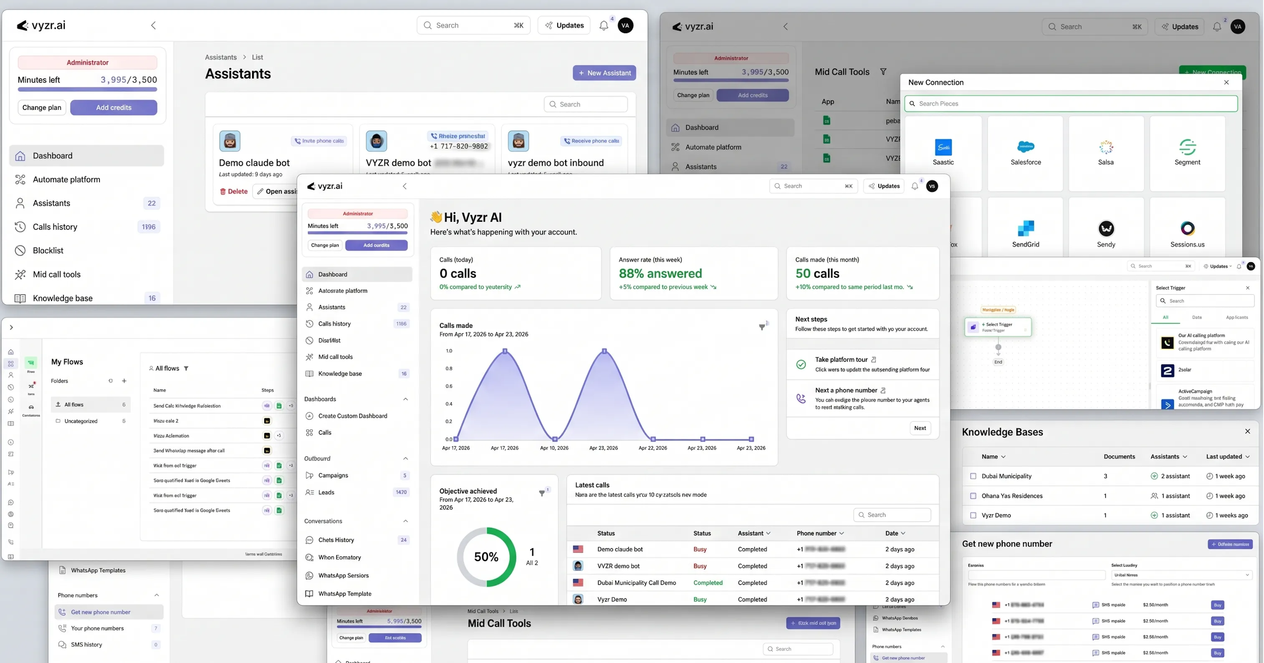This screenshot has width=1264, height=663.
Task: Switch to Date tab in Select Trigger
Action: (1197, 318)
